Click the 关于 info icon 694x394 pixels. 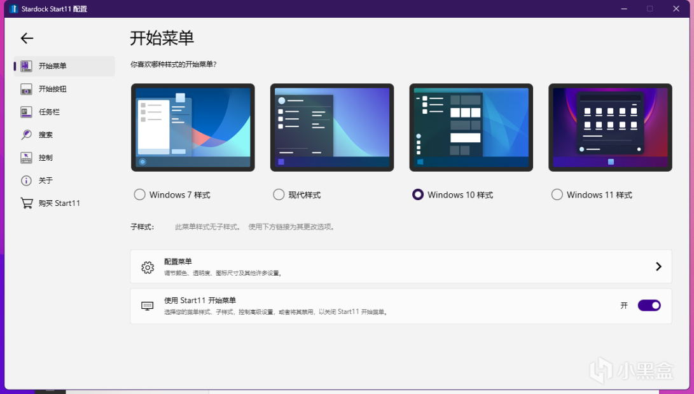(x=26, y=180)
